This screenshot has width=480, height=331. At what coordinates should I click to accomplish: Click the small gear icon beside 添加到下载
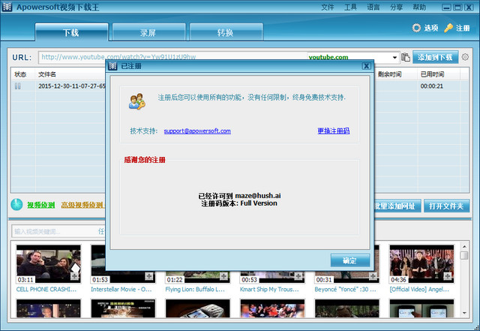pos(465,57)
